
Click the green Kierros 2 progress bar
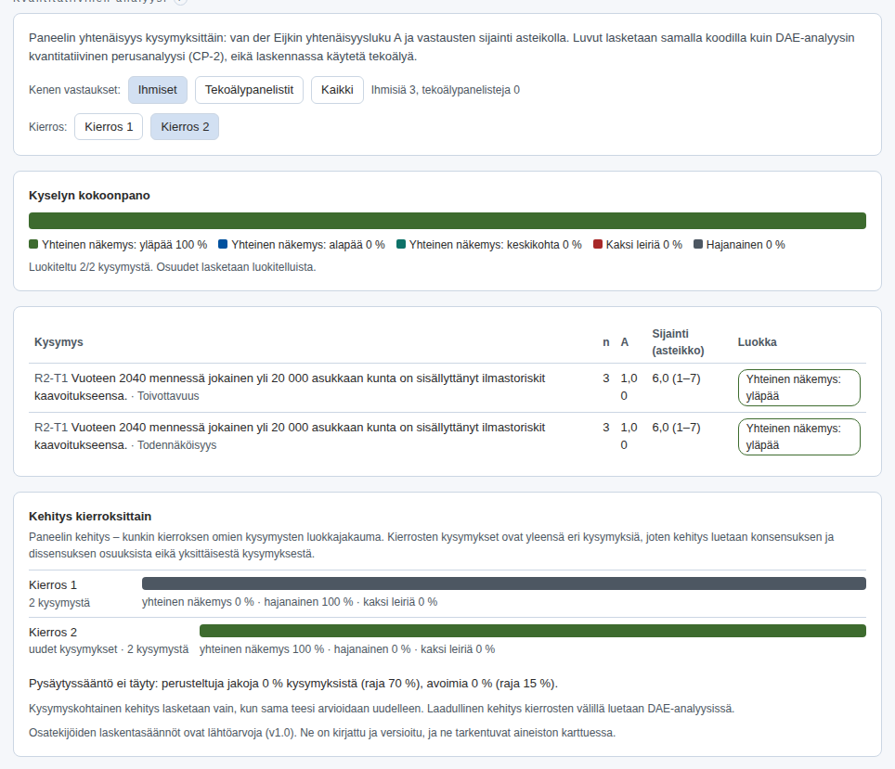pyautogui.click(x=533, y=631)
